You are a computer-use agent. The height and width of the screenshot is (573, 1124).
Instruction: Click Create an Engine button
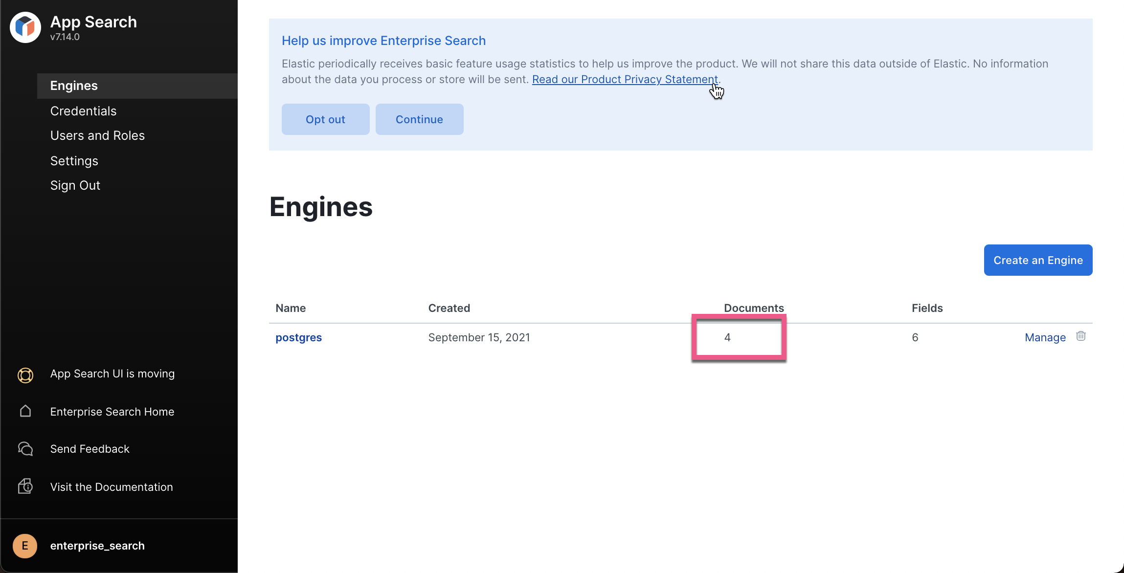[1038, 260]
